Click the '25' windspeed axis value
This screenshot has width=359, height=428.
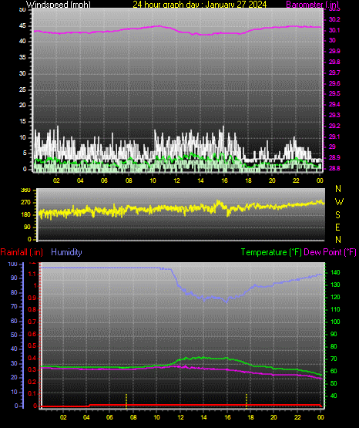coord(22,89)
